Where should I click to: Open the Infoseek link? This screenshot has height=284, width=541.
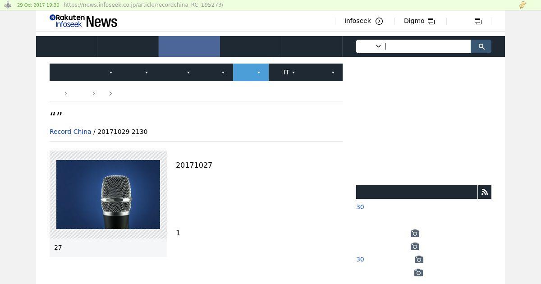[x=358, y=21]
